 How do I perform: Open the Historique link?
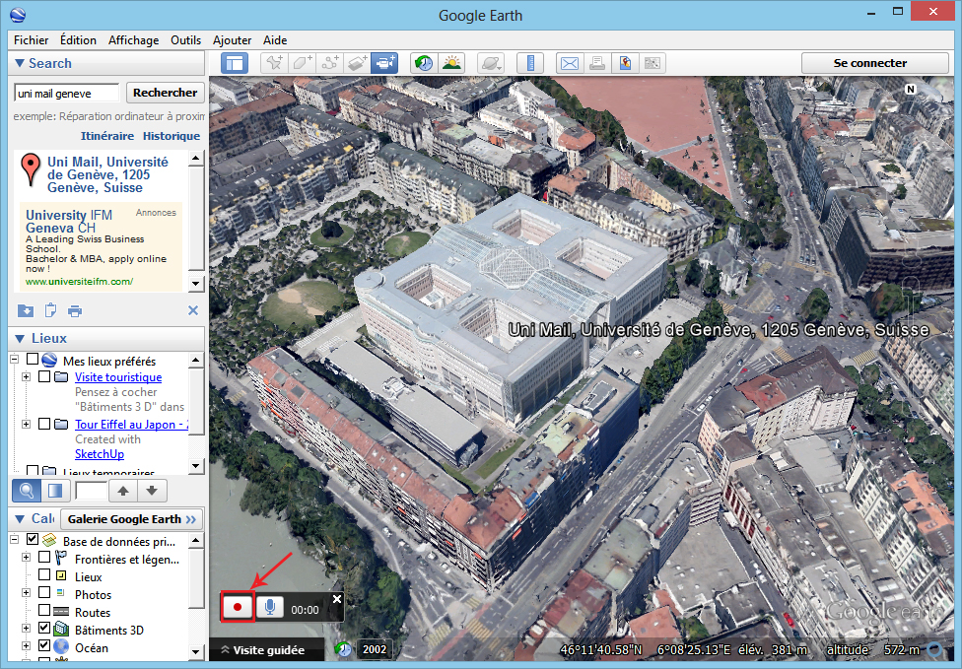(x=172, y=136)
